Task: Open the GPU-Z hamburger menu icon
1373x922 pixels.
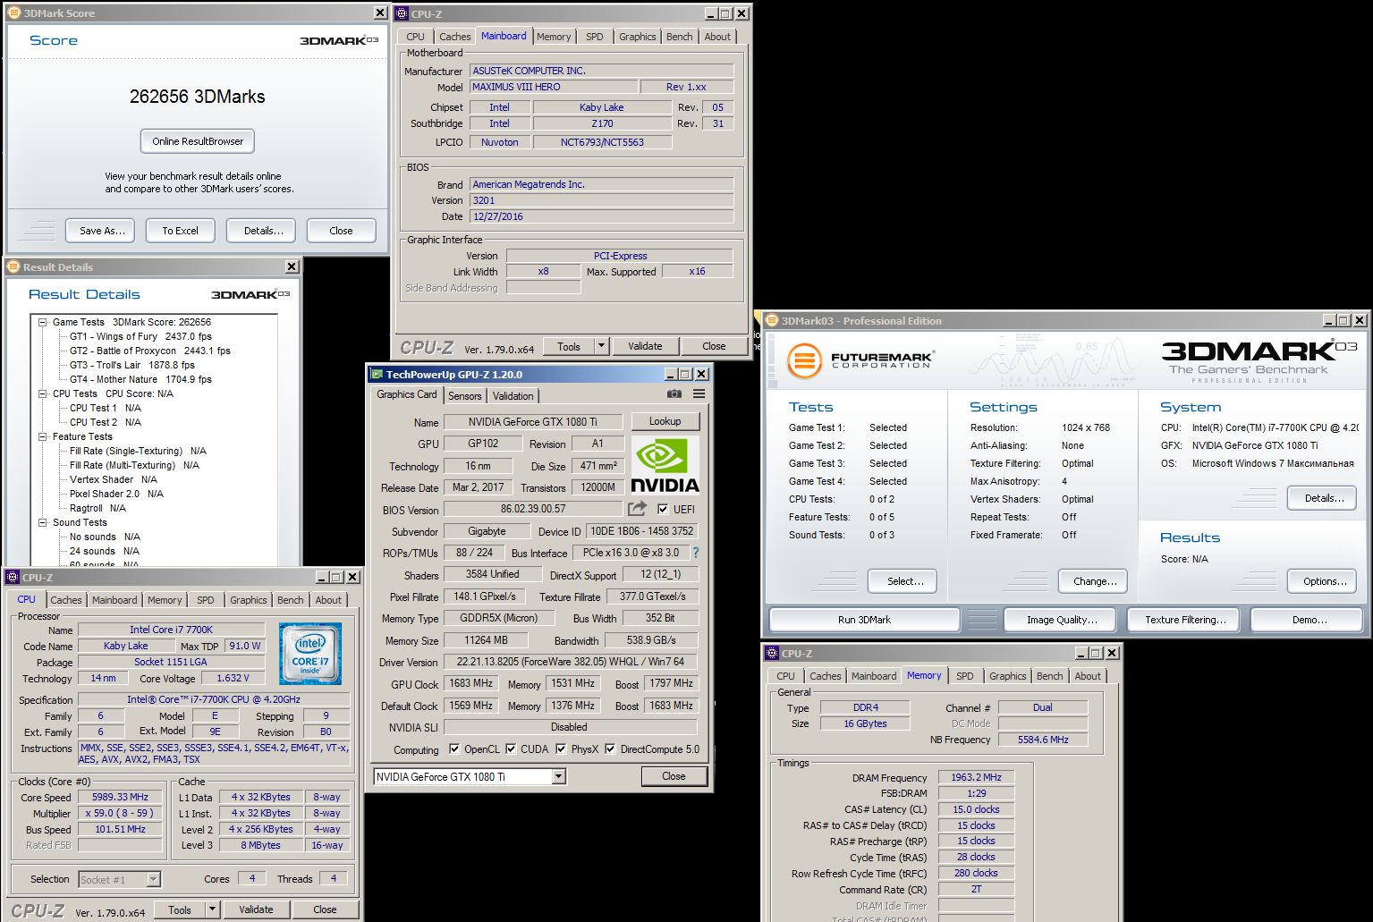Action: tap(699, 394)
